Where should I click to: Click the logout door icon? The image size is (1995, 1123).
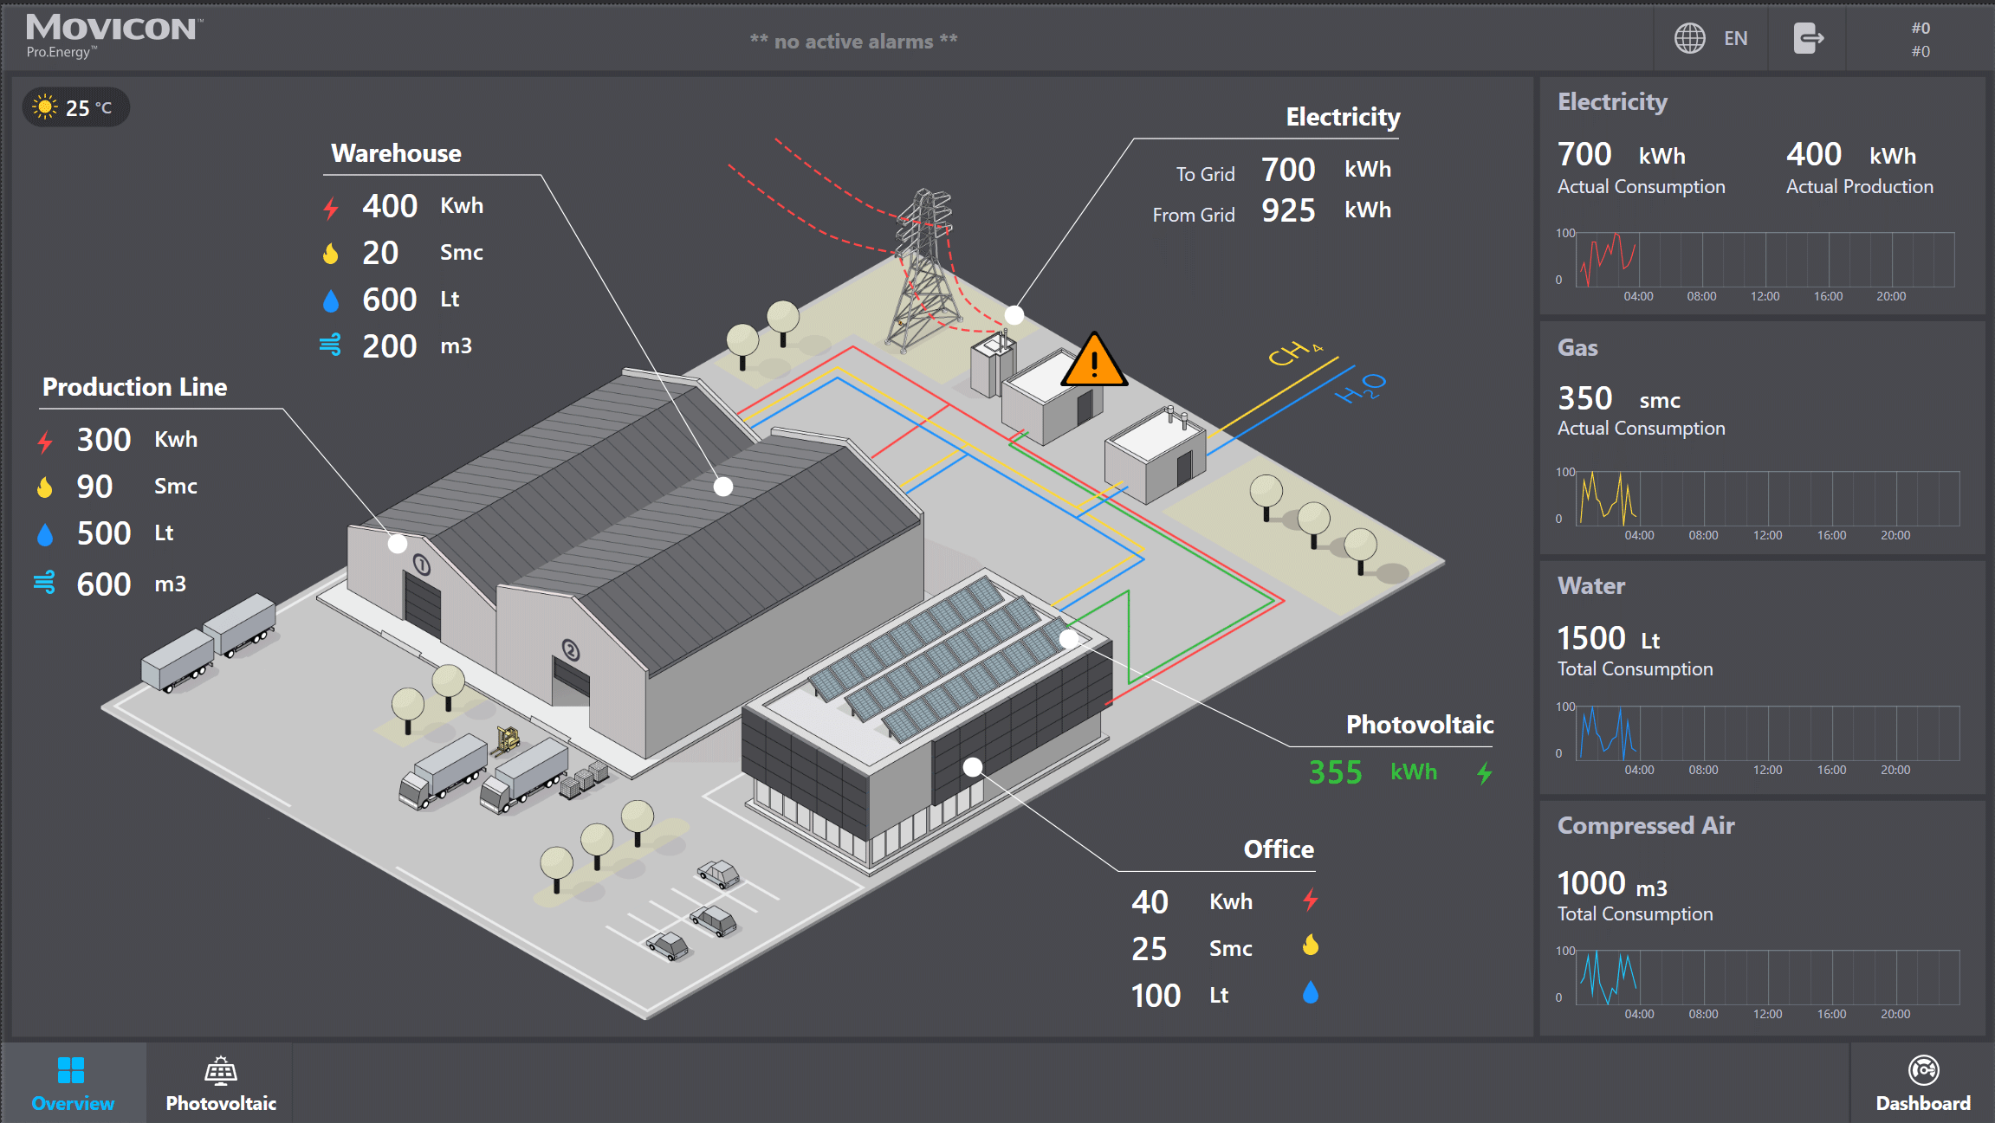click(1808, 38)
